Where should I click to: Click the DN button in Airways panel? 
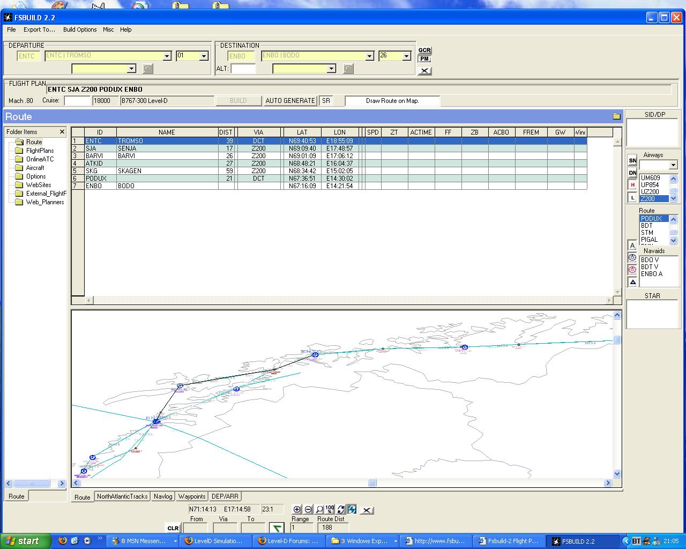pos(632,173)
